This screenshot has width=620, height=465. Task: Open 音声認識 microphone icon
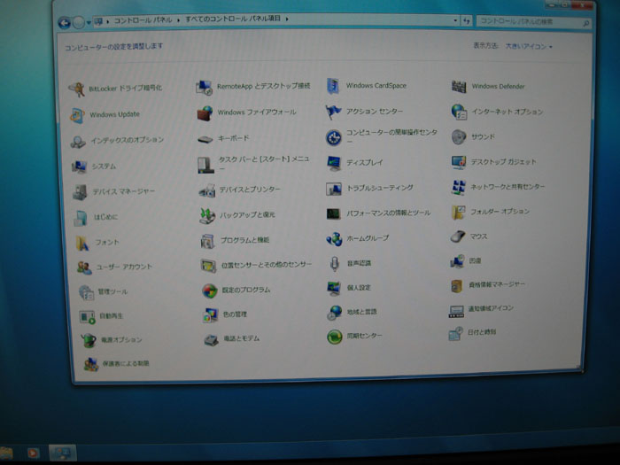(x=335, y=263)
